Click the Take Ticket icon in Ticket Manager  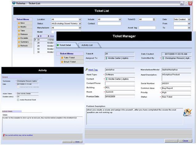(62, 57)
